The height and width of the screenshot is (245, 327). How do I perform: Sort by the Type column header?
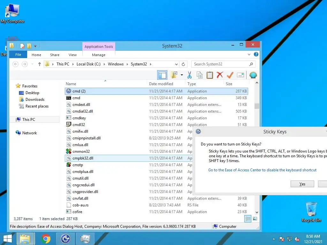[x=204, y=84]
